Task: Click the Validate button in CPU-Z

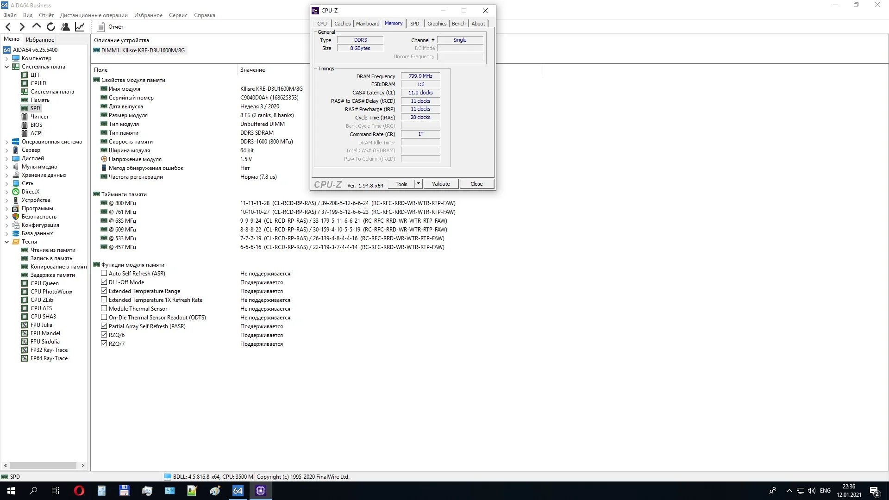Action: 440,184
